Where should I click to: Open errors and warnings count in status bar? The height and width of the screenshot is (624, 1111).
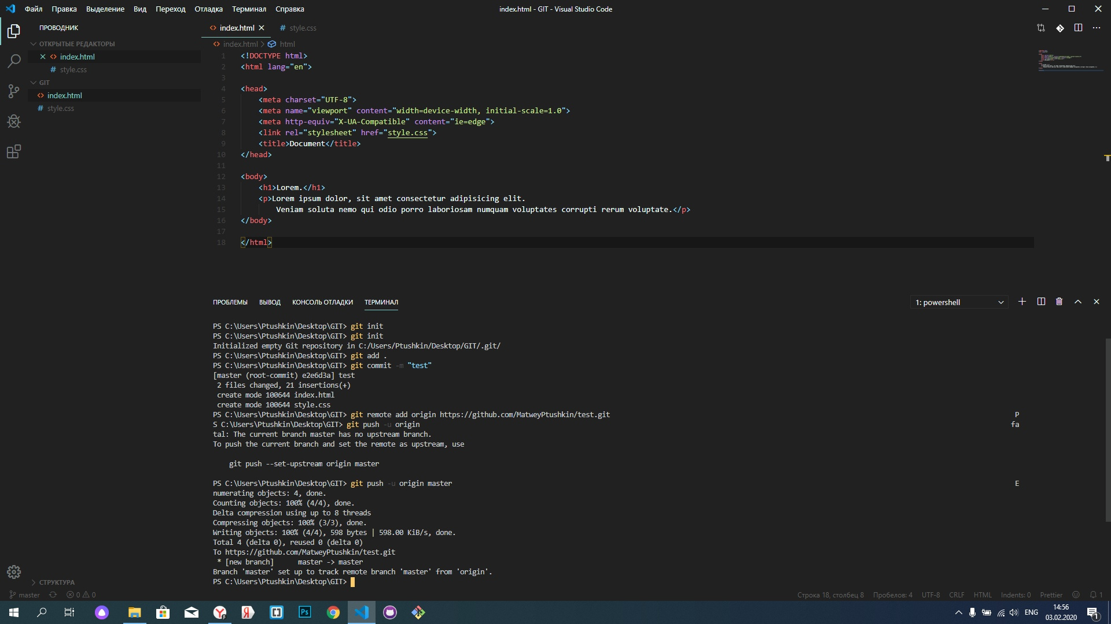tap(81, 595)
